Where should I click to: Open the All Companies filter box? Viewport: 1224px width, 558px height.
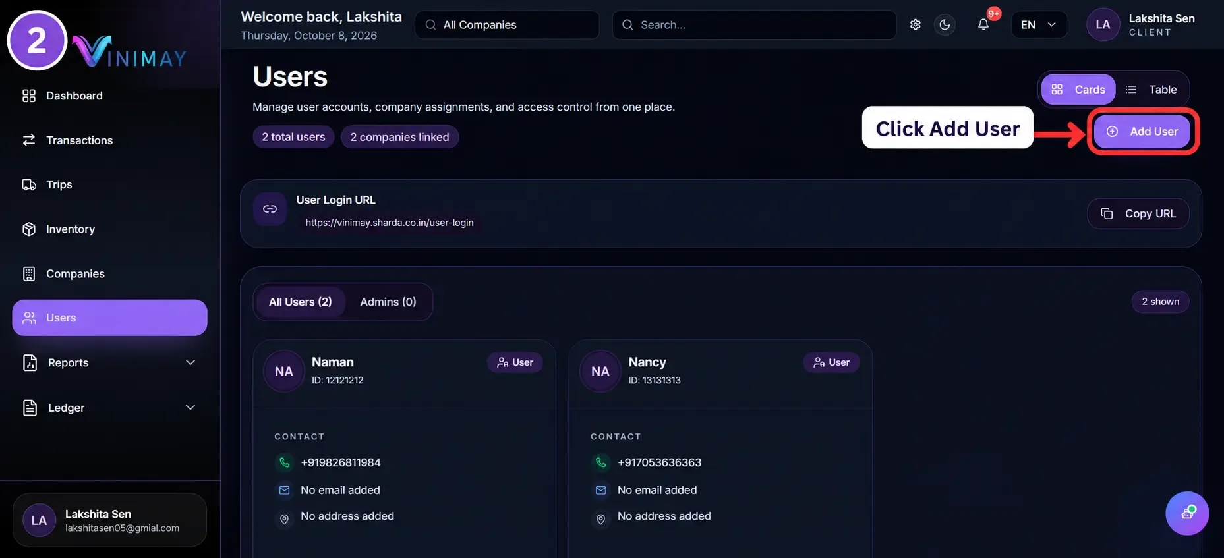[507, 25]
